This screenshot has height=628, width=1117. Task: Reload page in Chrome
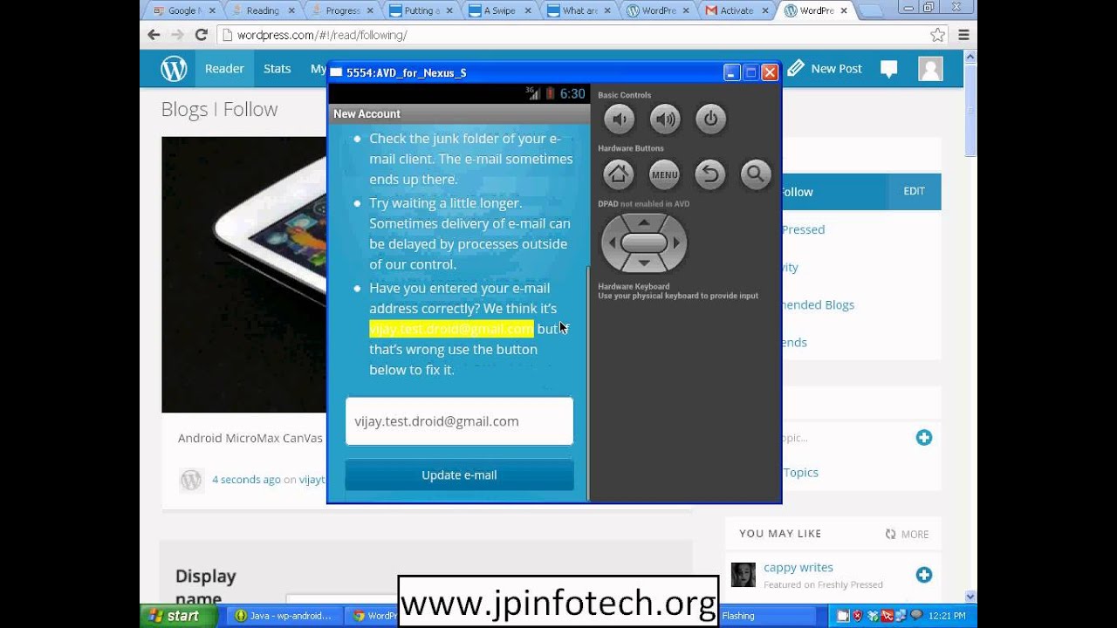[x=201, y=35]
